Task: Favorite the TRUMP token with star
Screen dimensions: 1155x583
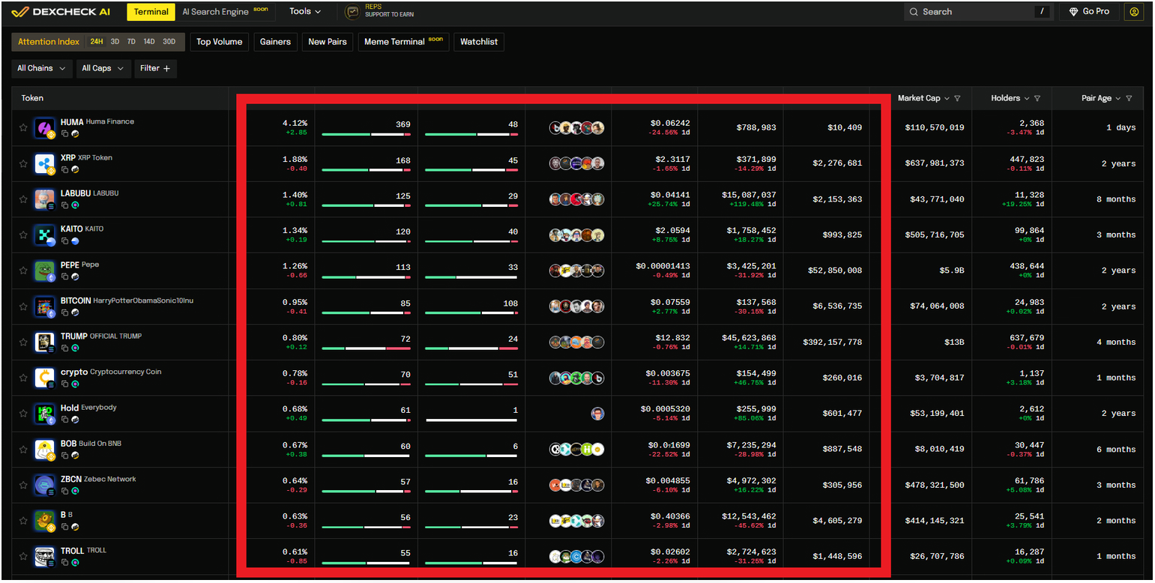Action: click(x=23, y=342)
